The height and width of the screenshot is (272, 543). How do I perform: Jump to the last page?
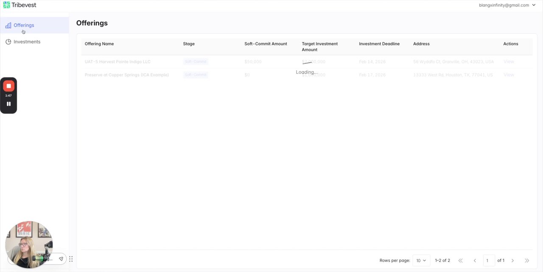527,261
